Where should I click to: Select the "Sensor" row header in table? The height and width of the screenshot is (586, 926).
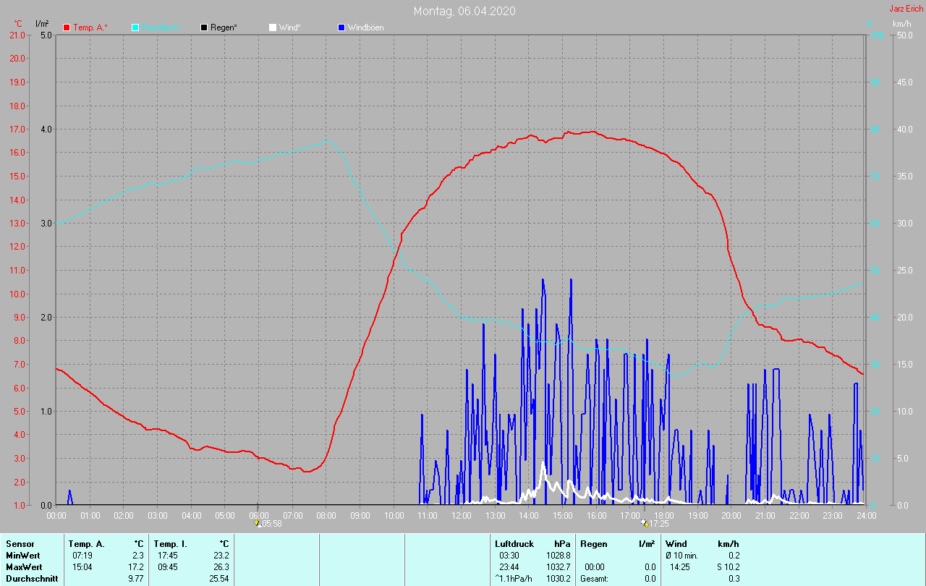pyautogui.click(x=20, y=543)
